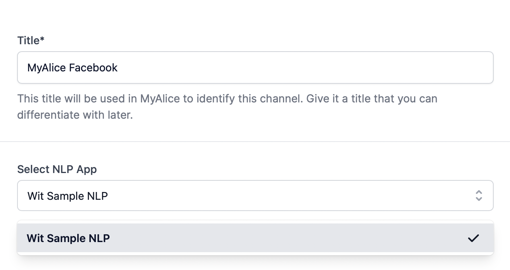Click the selected 'Wit Sample NLP' value in combo box
510x270 pixels.
(x=68, y=196)
